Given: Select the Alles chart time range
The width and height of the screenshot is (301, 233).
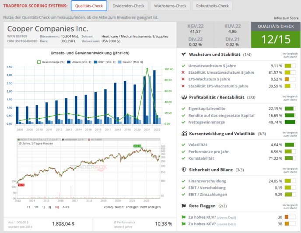Looking at the screenshot, I should [x=66, y=207].
